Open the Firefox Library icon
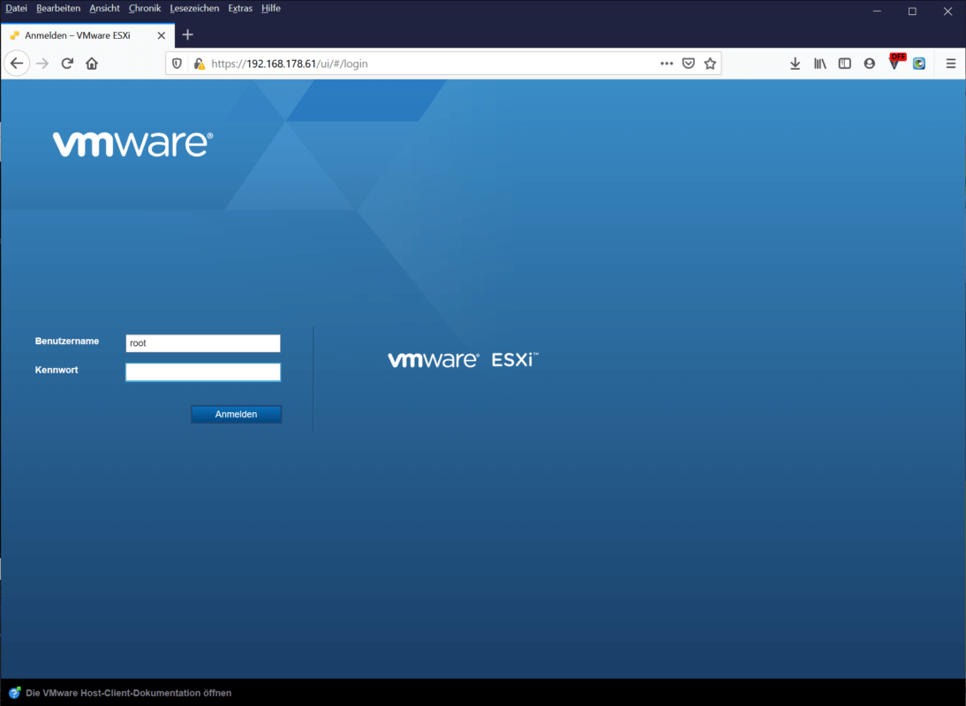 click(x=819, y=63)
